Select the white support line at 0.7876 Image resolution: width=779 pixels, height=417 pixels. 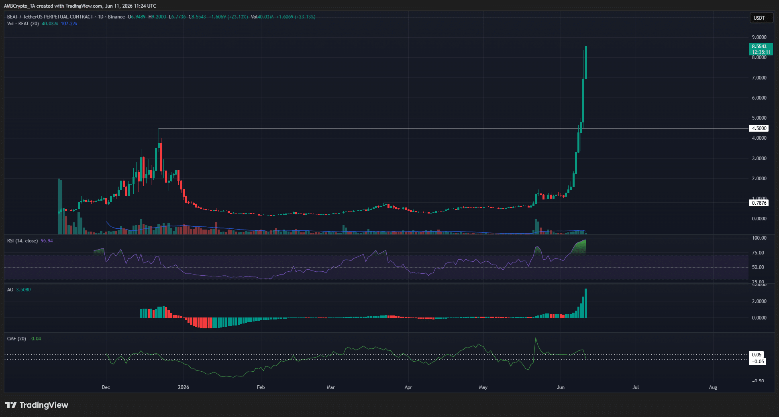click(x=566, y=203)
